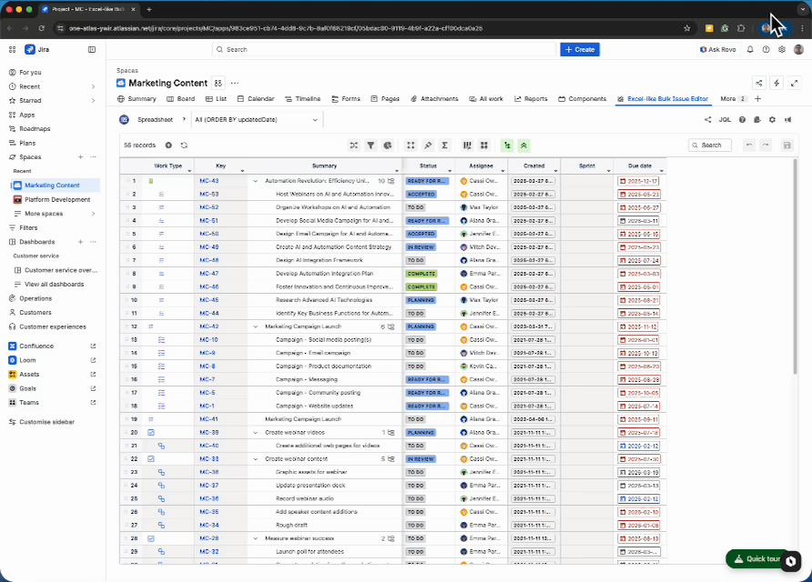Screen dimensions: 812x582
Task: Click the pin icon in spreadsheet toolbar
Action: [428, 145]
